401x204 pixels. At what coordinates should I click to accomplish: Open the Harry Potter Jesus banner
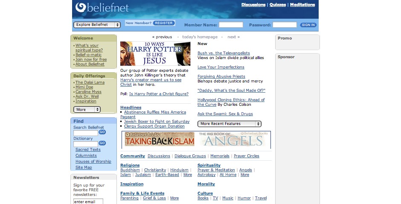coord(155,54)
